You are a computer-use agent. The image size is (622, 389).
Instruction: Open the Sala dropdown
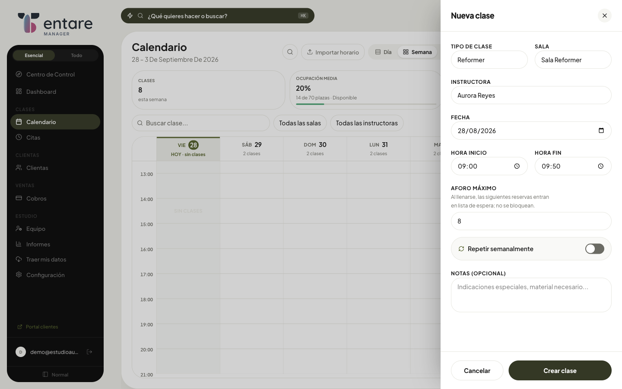point(573,60)
